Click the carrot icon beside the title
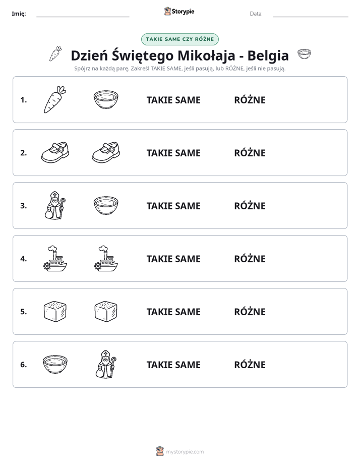The width and height of the screenshot is (360, 466). (55, 54)
